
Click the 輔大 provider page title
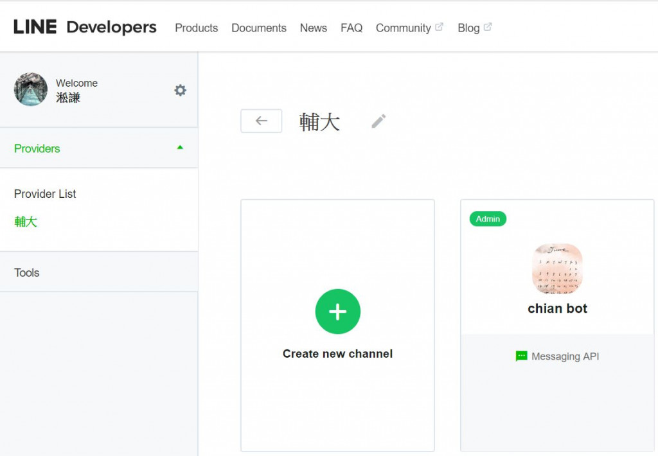[319, 122]
